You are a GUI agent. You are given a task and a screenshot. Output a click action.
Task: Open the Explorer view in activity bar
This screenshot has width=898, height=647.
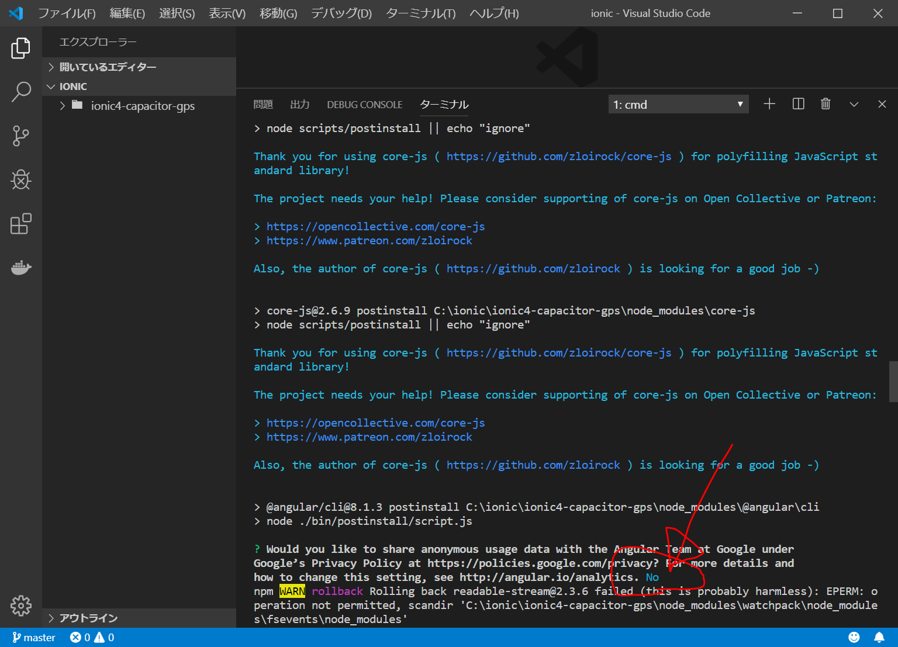coord(20,48)
